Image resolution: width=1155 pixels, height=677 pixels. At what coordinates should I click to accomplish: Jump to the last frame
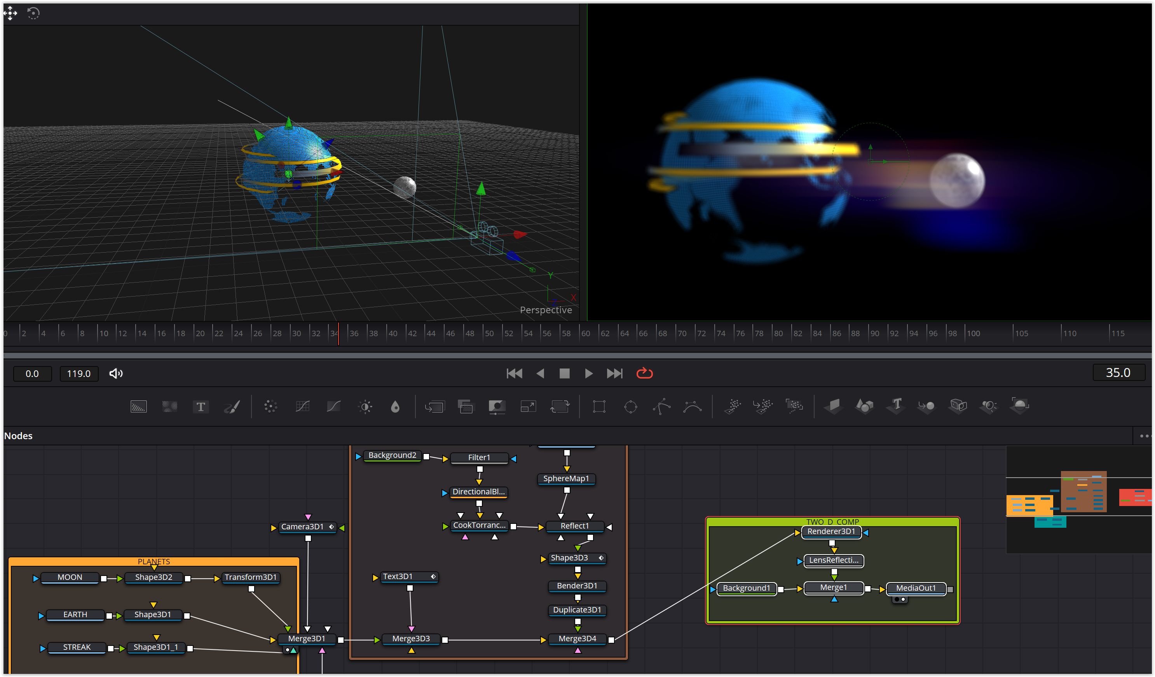point(615,373)
